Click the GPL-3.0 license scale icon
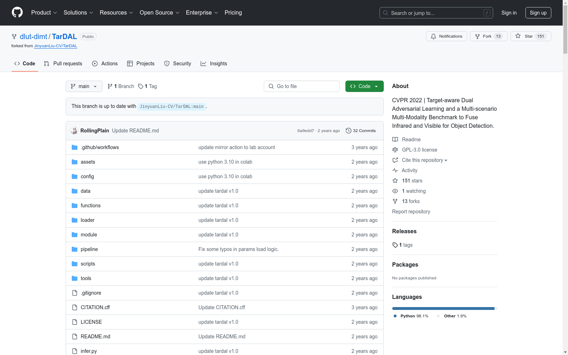568x355 pixels. point(395,150)
